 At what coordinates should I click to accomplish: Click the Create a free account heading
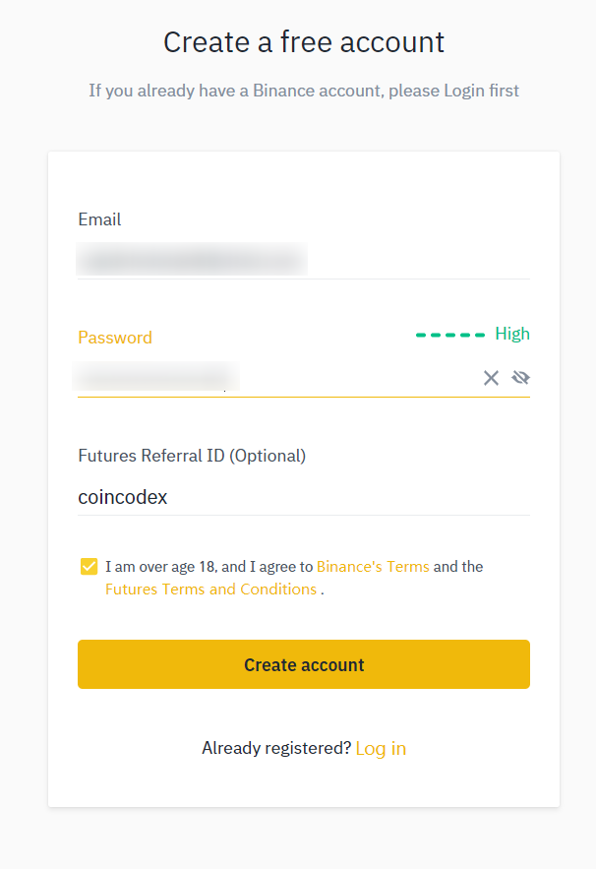pos(303,42)
